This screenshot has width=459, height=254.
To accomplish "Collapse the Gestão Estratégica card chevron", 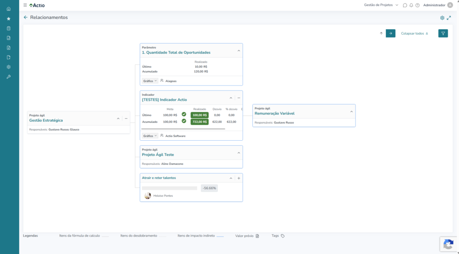I will coord(118,119).
